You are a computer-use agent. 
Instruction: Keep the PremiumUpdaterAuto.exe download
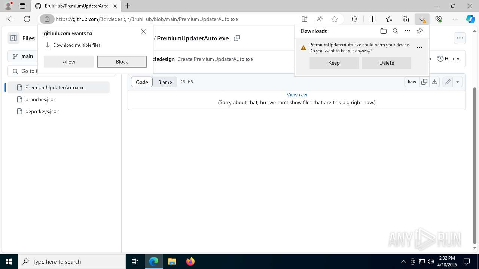tap(334, 63)
